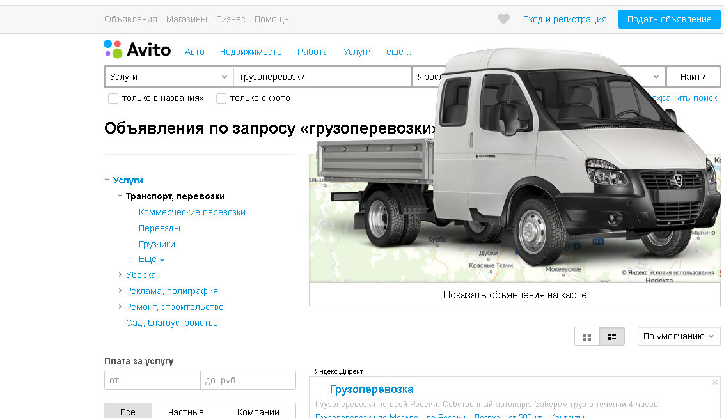
Task: Enable the только с фото checkbox
Action: [x=221, y=98]
